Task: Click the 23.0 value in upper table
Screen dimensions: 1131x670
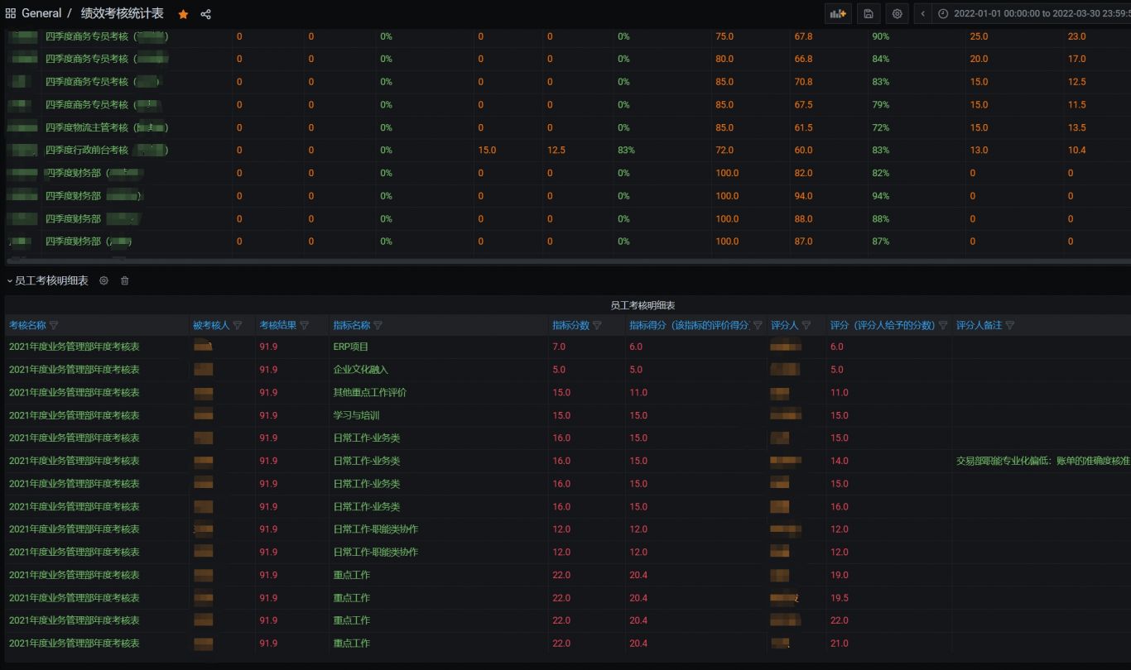Action: point(1076,36)
